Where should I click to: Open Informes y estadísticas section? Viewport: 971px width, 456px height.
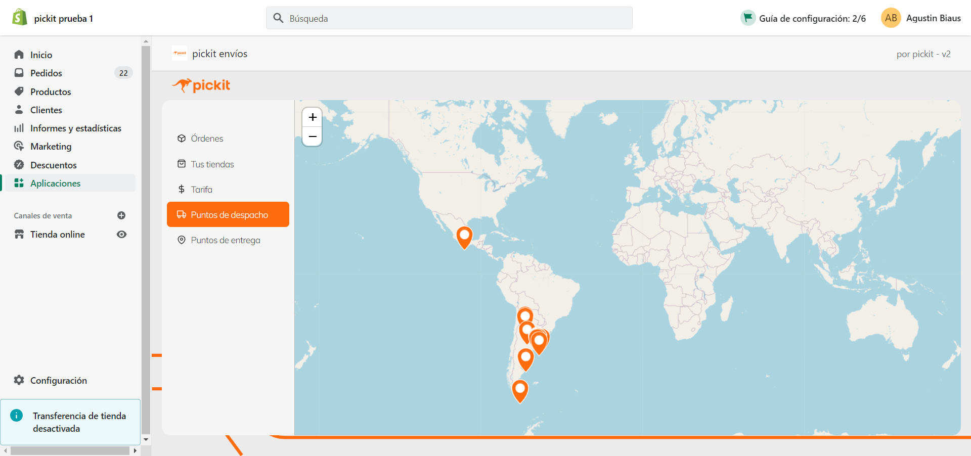pos(75,128)
